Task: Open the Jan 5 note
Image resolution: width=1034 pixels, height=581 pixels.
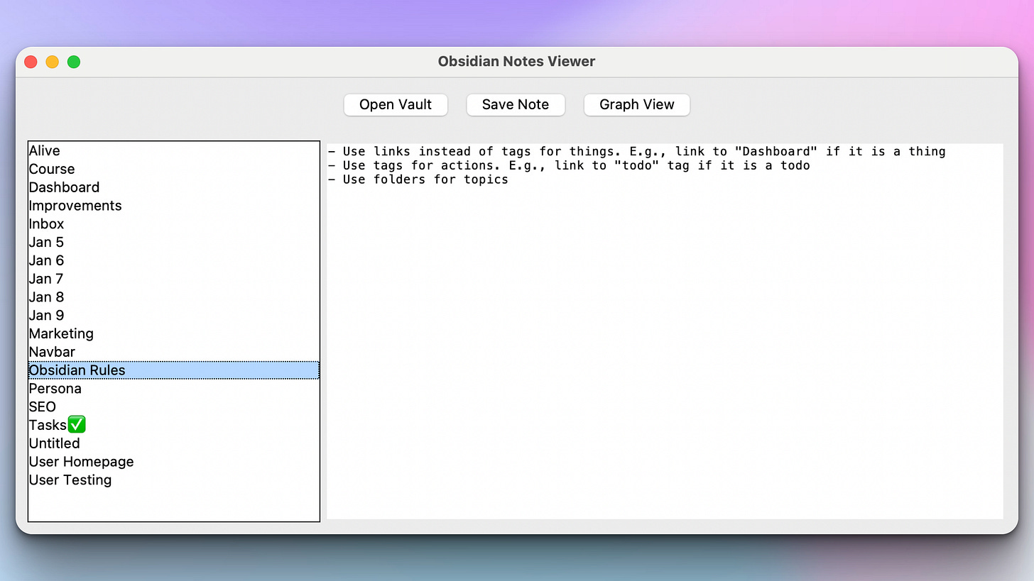Action: point(174,242)
